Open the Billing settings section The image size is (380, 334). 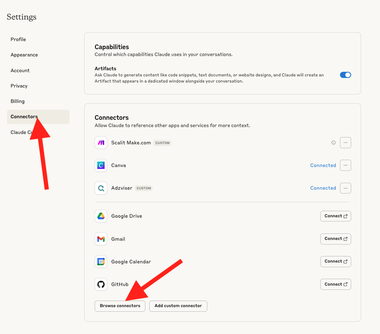18,101
